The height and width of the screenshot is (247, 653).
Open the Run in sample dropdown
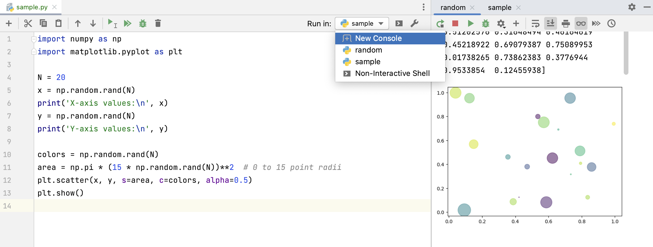click(362, 23)
